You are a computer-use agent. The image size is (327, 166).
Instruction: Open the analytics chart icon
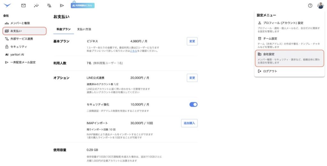click(x=36, y=5)
